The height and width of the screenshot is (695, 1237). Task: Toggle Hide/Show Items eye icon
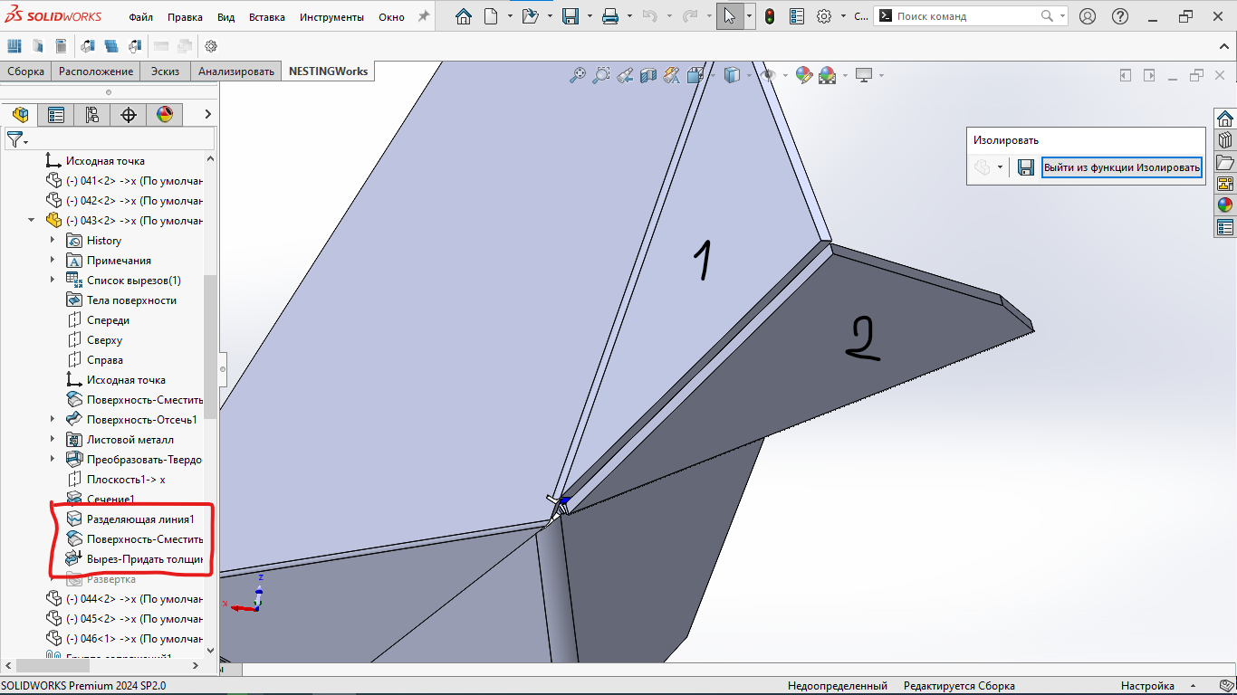click(x=769, y=76)
